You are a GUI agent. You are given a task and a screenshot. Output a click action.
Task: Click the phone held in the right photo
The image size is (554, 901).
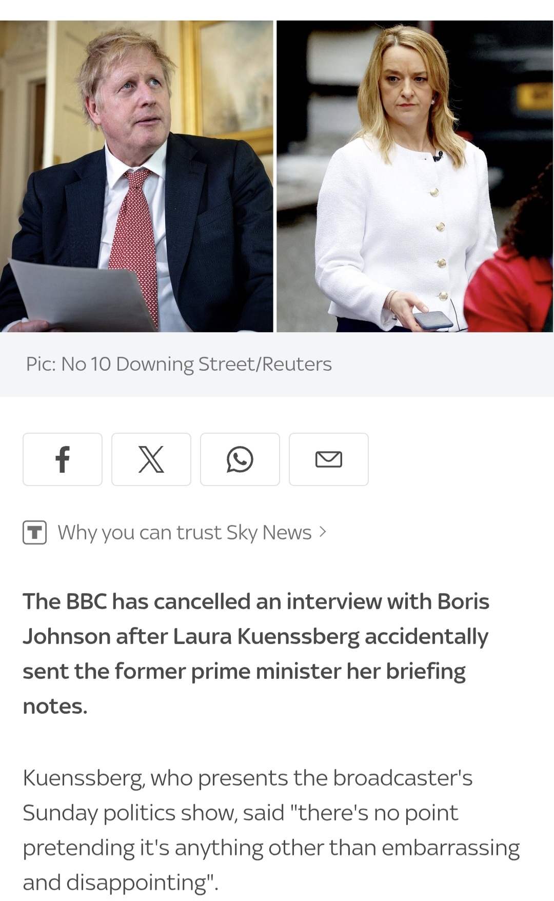tap(433, 320)
